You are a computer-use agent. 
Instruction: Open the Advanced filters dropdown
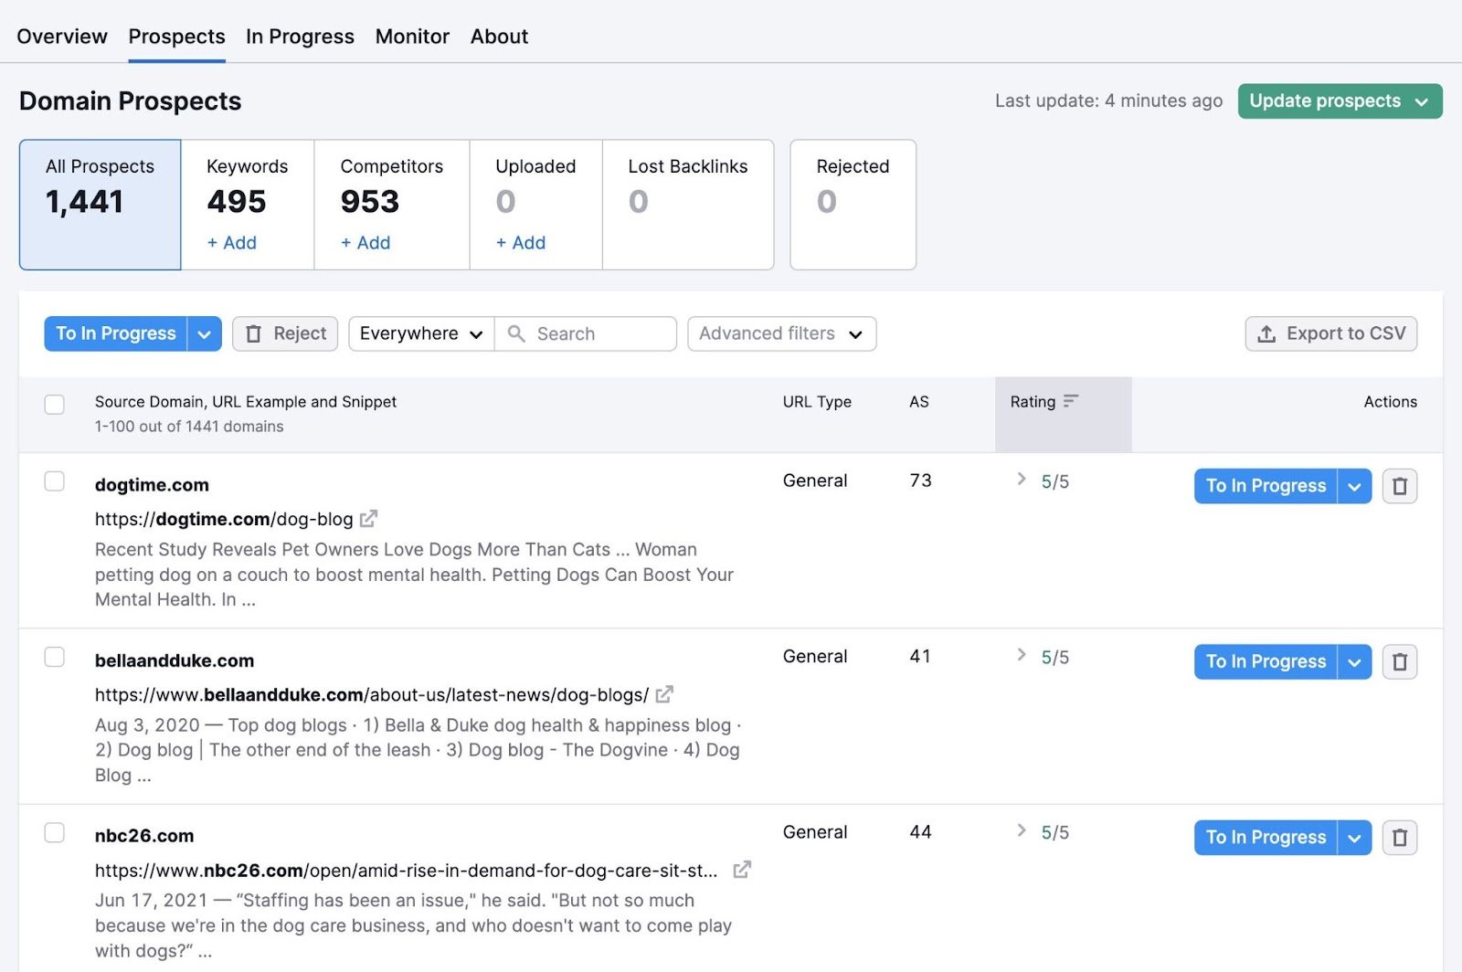[x=781, y=333]
